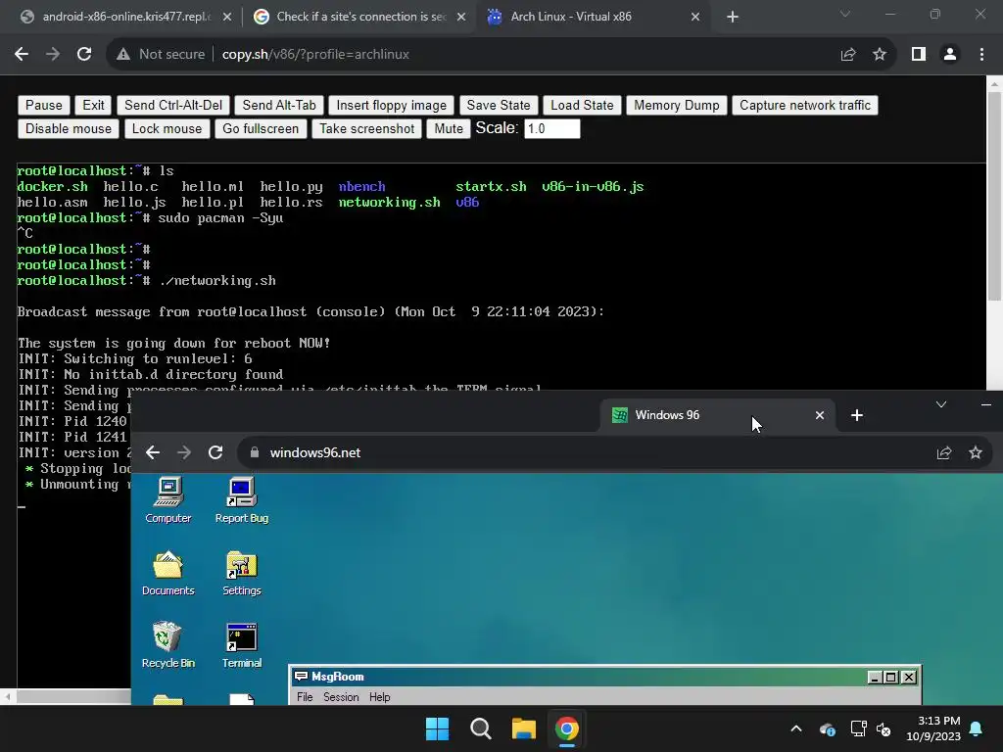Send Ctrl-Alt-Del to the emulator
The image size is (1003, 752).
pos(173,105)
